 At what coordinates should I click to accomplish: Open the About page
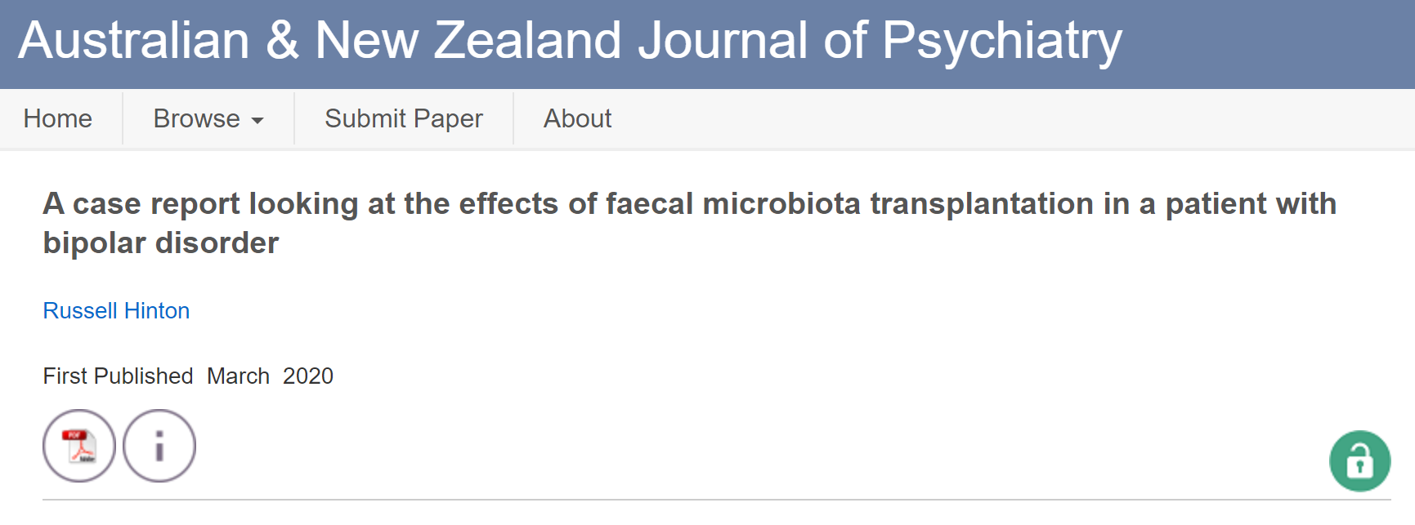(577, 118)
